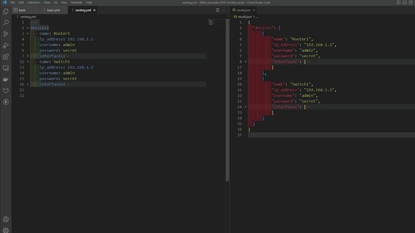Expand folded interfaces on YAML line 7
Screen dimensions: 415x233
click(27, 56)
